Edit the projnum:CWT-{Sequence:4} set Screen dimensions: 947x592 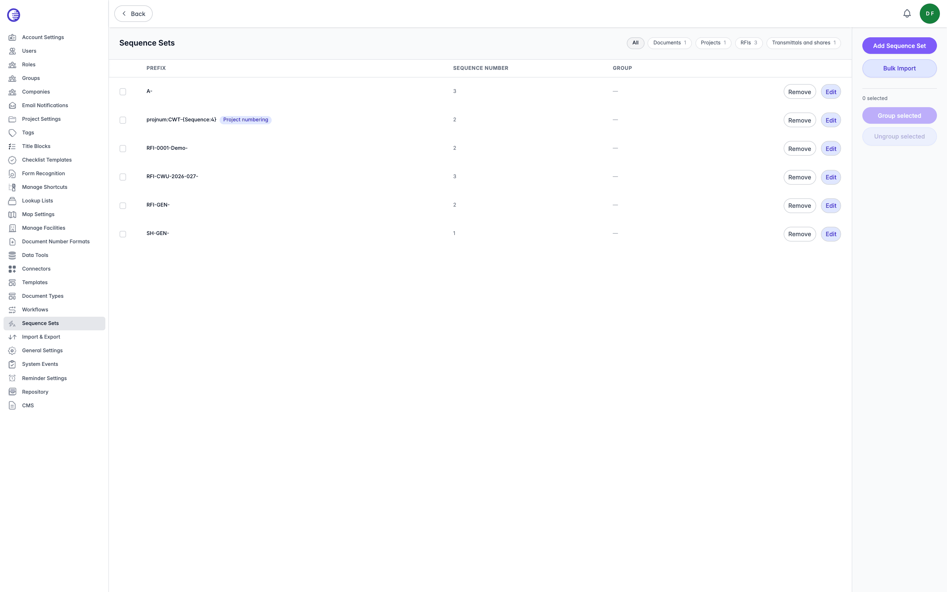(831, 120)
